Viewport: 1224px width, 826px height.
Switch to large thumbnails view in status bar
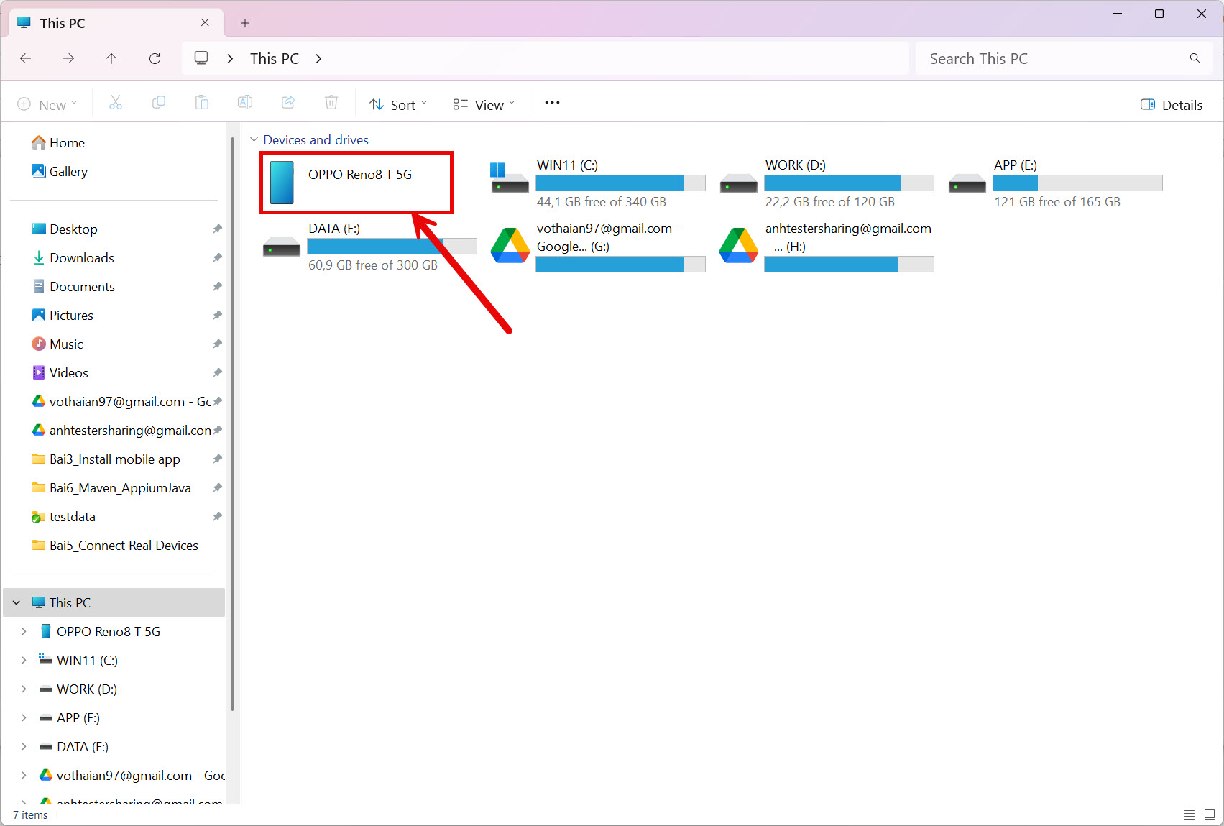pyautogui.click(x=1210, y=814)
